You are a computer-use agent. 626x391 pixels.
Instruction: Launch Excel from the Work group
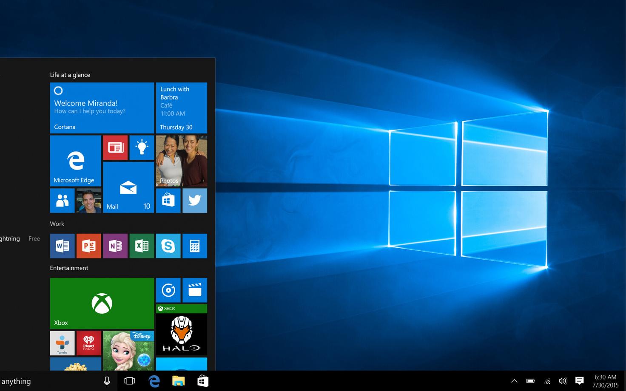(142, 246)
